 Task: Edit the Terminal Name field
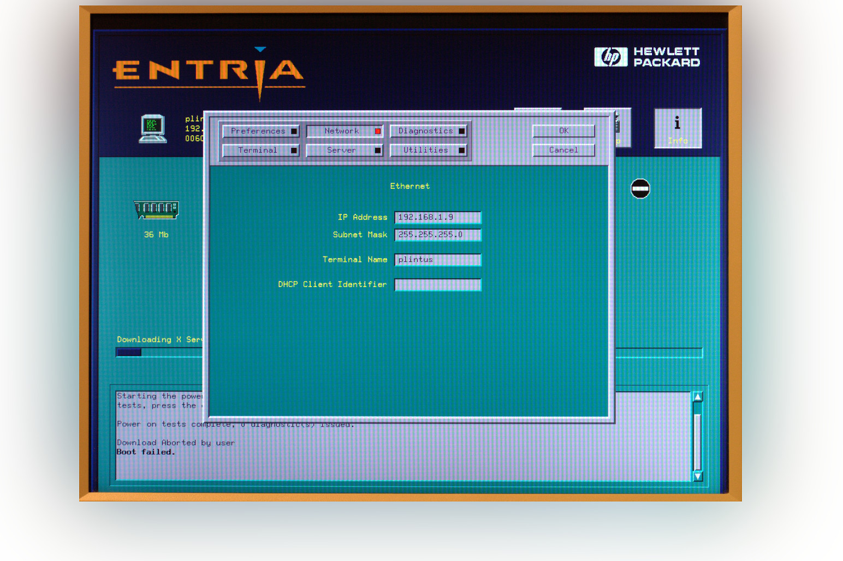437,260
